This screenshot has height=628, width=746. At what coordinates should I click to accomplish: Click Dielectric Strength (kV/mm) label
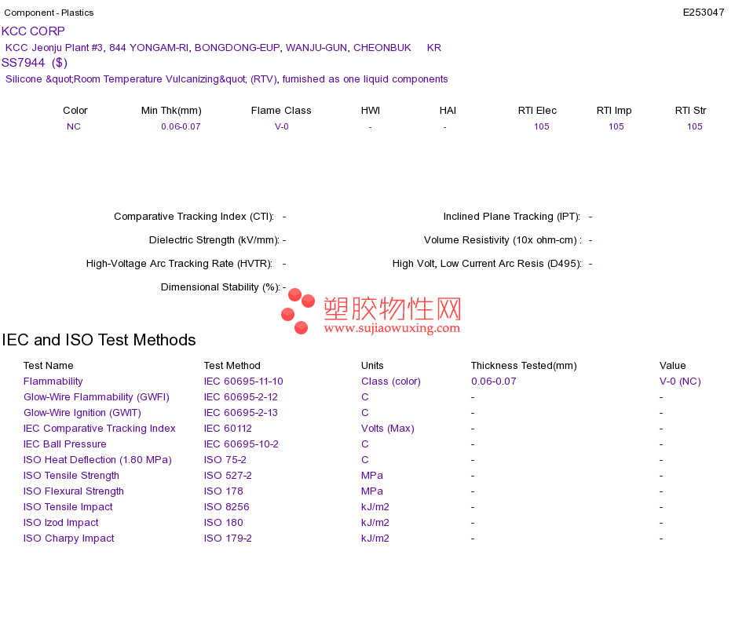tap(214, 239)
